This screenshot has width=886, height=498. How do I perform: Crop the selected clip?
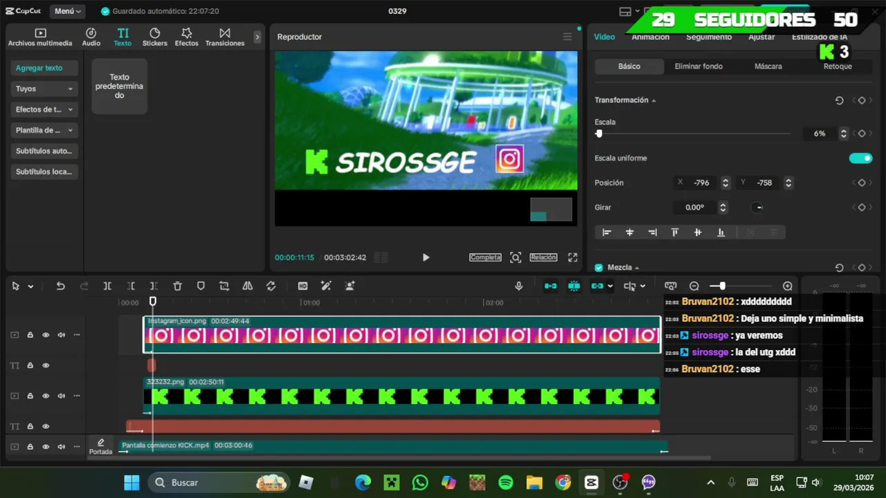click(x=224, y=286)
